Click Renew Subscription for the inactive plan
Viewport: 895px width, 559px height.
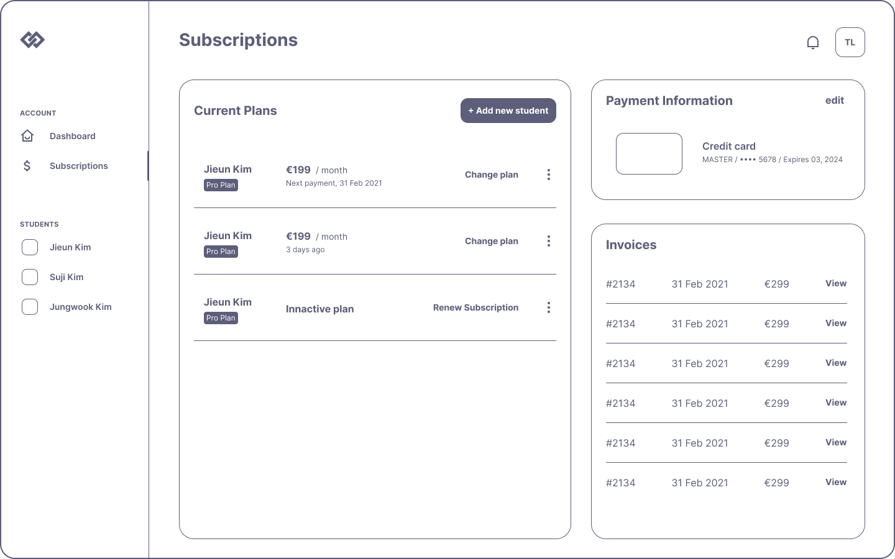click(x=475, y=307)
